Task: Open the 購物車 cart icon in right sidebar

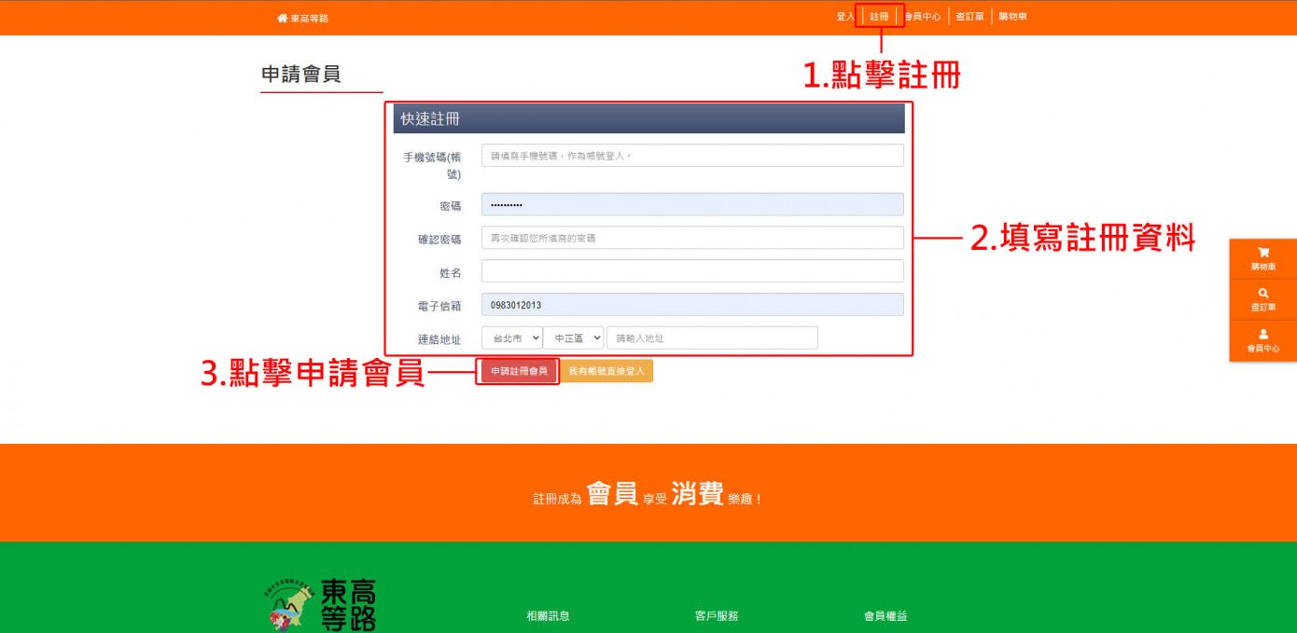Action: point(1263,253)
